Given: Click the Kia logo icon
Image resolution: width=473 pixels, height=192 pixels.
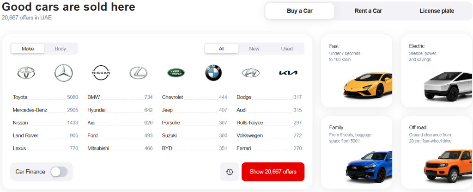Looking at the screenshot, I should (x=288, y=73).
